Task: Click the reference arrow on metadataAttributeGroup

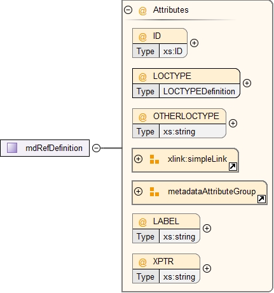Action: pyautogui.click(x=261, y=199)
